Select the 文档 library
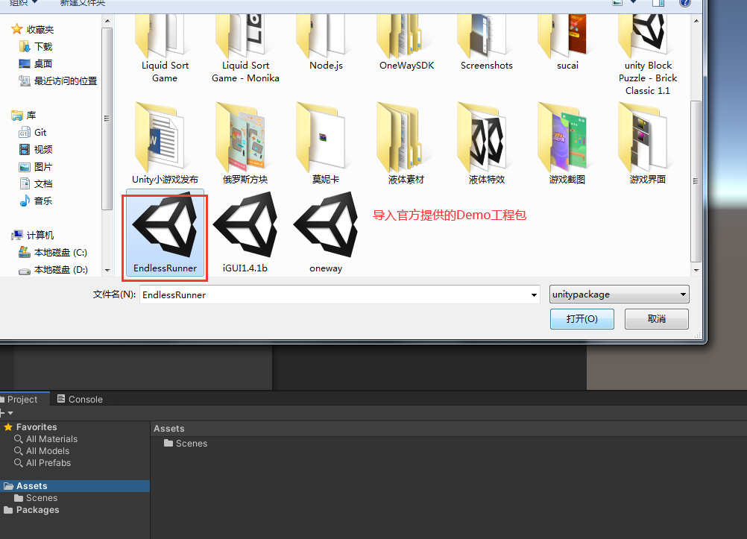Viewport: 747px width, 539px height. coord(36,184)
